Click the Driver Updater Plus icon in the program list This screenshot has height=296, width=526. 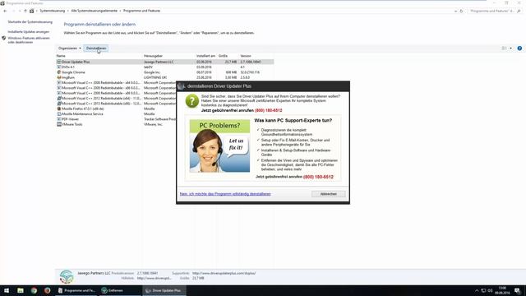[x=59, y=62]
